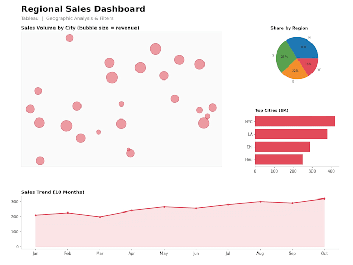This screenshot has width=353, height=265.
Task: Click the Jul point on the sales trend
Action: coord(228,205)
